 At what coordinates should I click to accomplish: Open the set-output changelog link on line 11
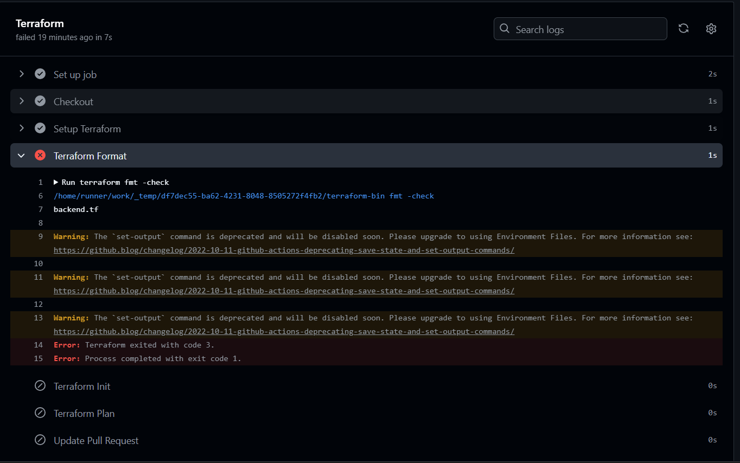[284, 291]
